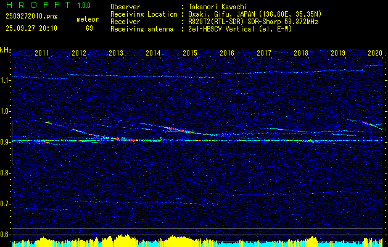
Task: Click the 0.8 kHz axis label
Action: click(x=5, y=173)
